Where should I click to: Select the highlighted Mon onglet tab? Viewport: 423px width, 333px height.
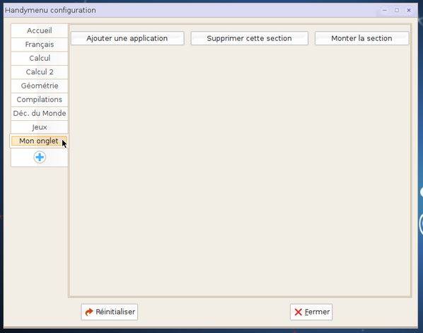[x=39, y=141]
